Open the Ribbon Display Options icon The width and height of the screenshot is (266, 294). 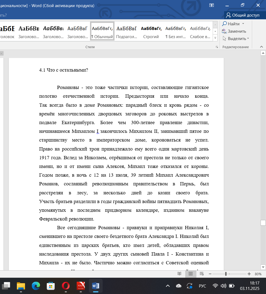coord(212,5)
